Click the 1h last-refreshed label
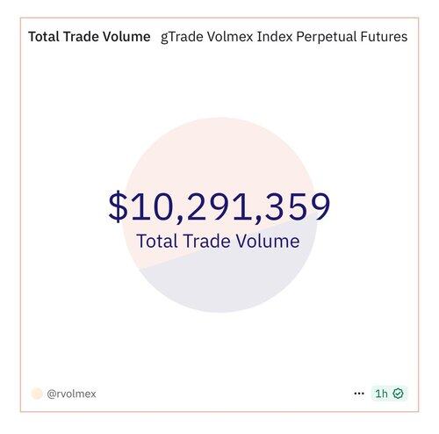The image size is (439, 434). coord(381,394)
